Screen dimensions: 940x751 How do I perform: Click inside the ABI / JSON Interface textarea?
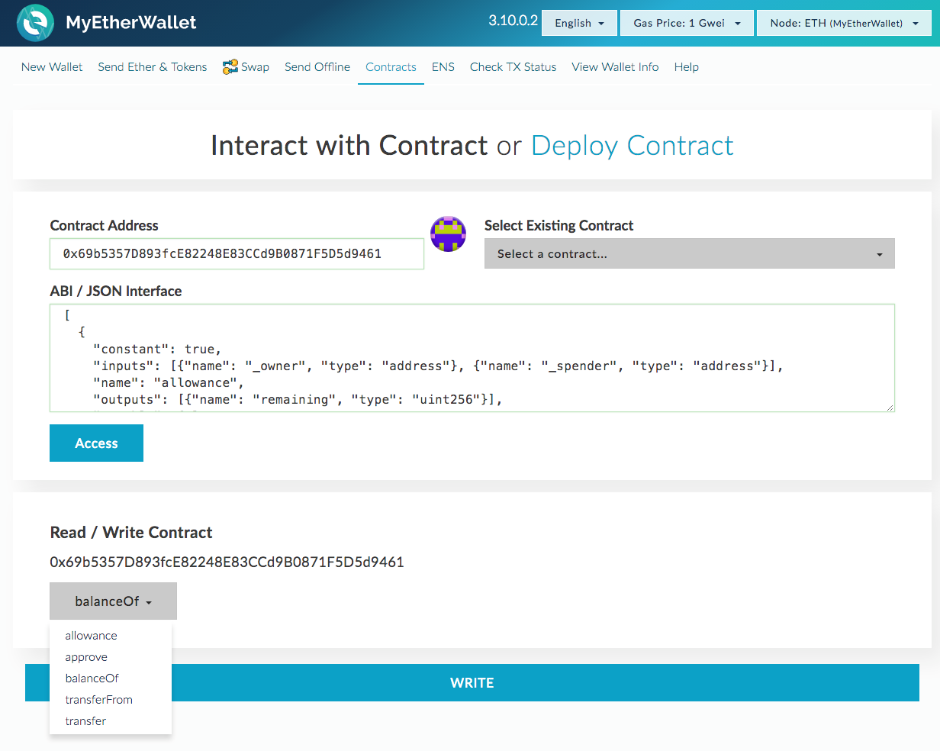472,358
